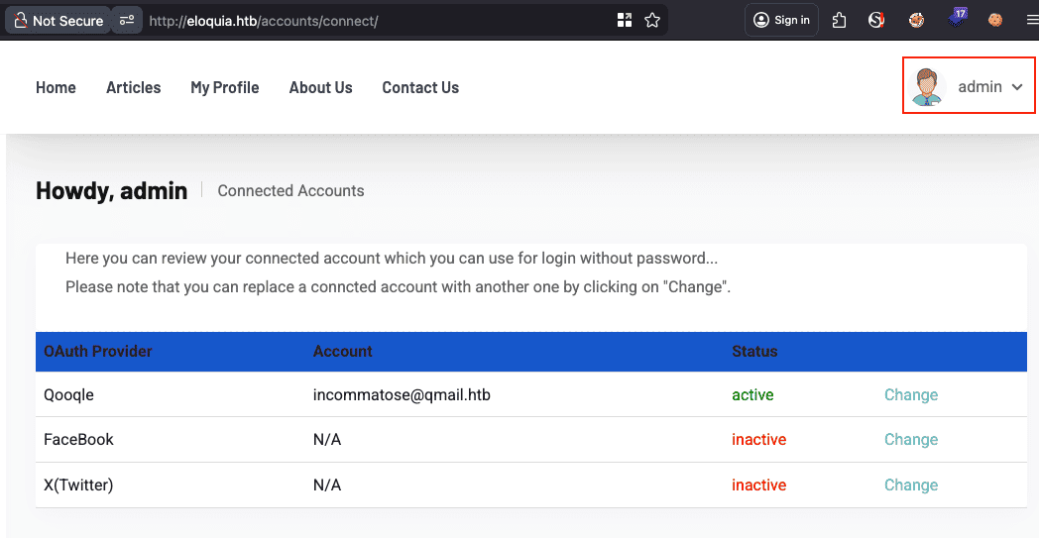Click Change in the Qooqle row
Viewport: 1039px width, 538px height.
pos(911,395)
